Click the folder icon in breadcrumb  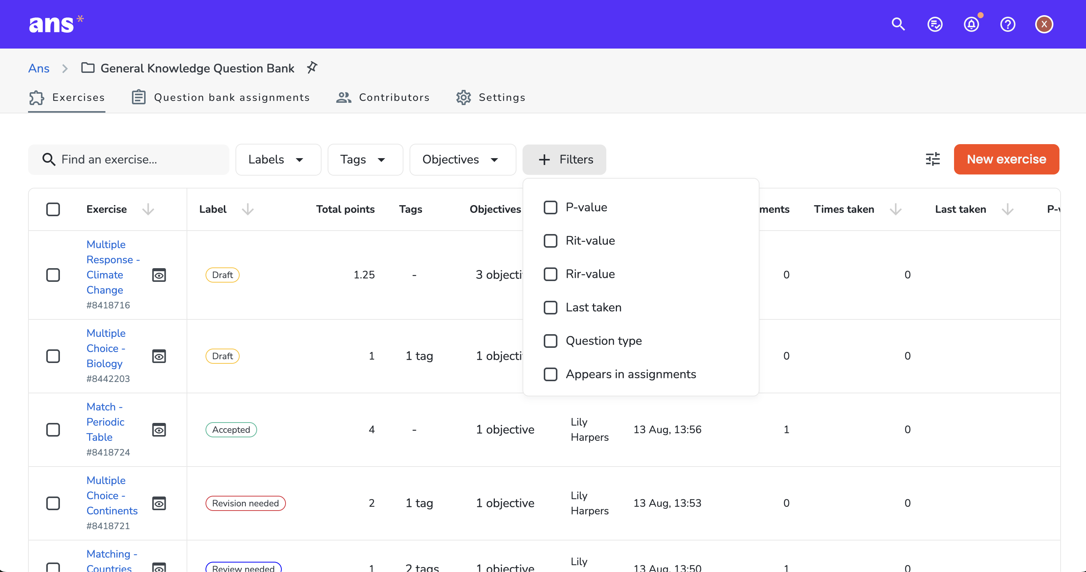88,68
